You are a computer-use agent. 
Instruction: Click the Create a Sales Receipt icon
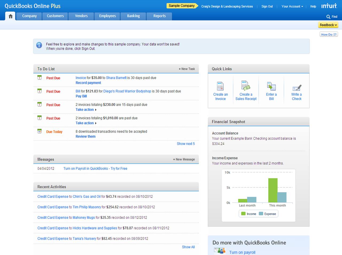pyautogui.click(x=246, y=86)
